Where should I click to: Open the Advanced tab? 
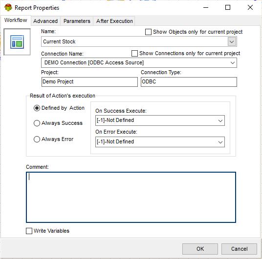click(45, 21)
